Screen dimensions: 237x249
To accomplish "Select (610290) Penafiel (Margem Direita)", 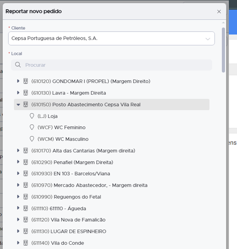I will pyautogui.click(x=72, y=162).
